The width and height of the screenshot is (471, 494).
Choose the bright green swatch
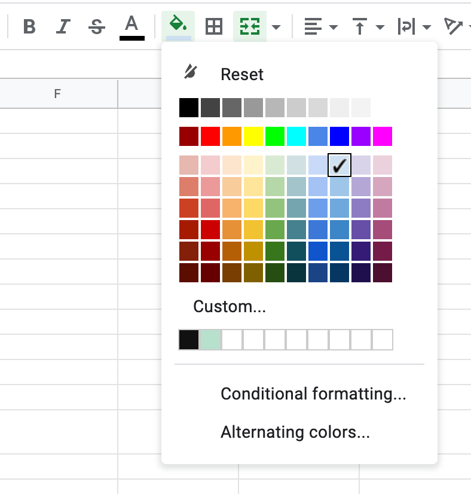(275, 136)
